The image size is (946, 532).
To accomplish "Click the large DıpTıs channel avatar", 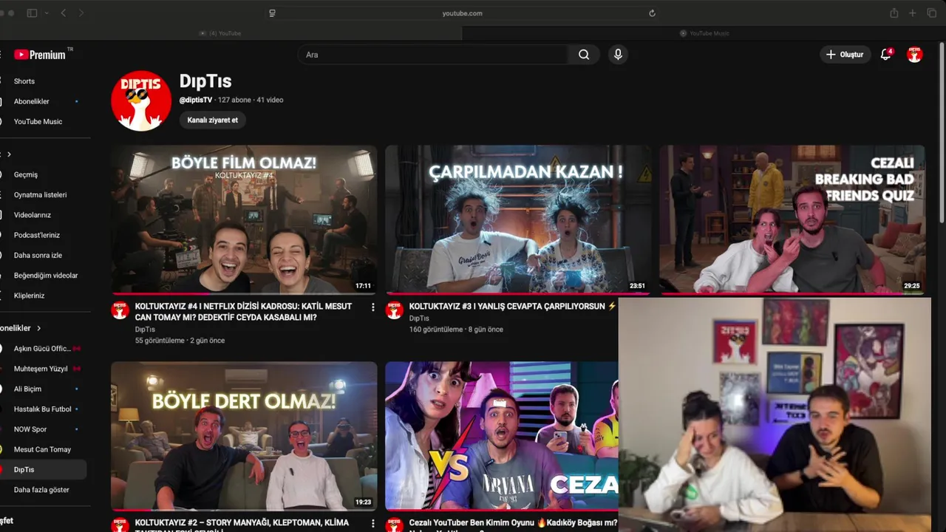I will click(x=141, y=101).
